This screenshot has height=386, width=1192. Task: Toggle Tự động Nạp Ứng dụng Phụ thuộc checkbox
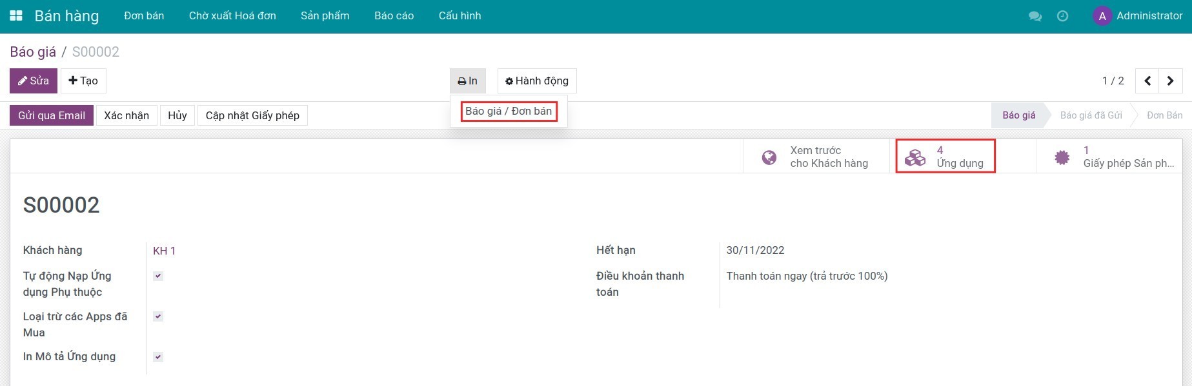click(158, 276)
